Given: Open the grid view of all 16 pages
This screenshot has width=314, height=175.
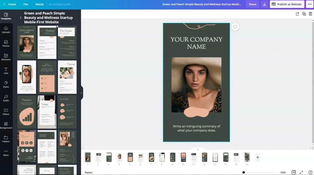Looking at the screenshot, I should tap(293, 172).
